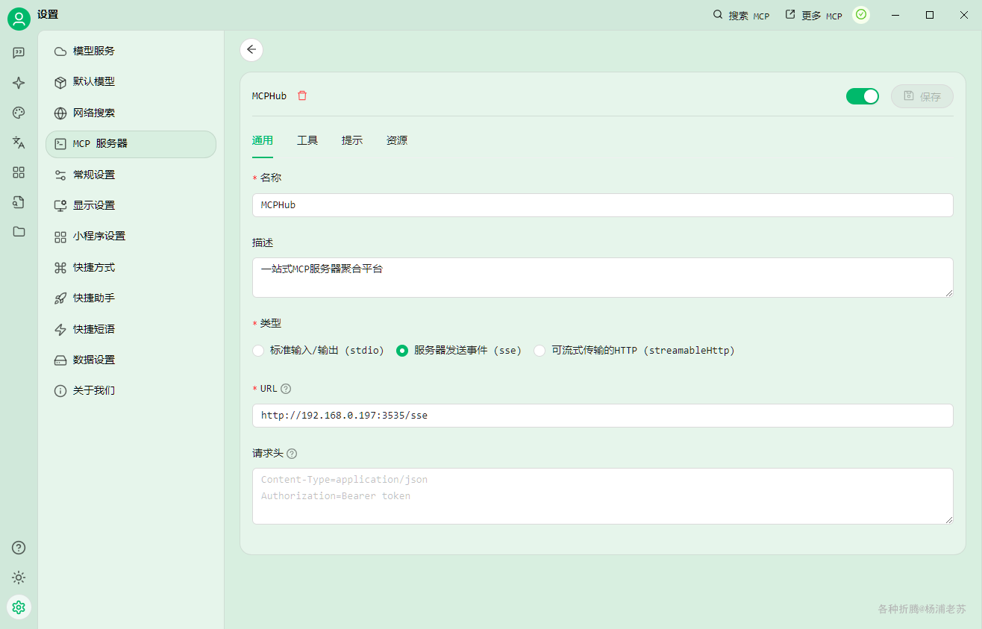
Task: Click the green check status icon in title bar
Action: (x=861, y=15)
